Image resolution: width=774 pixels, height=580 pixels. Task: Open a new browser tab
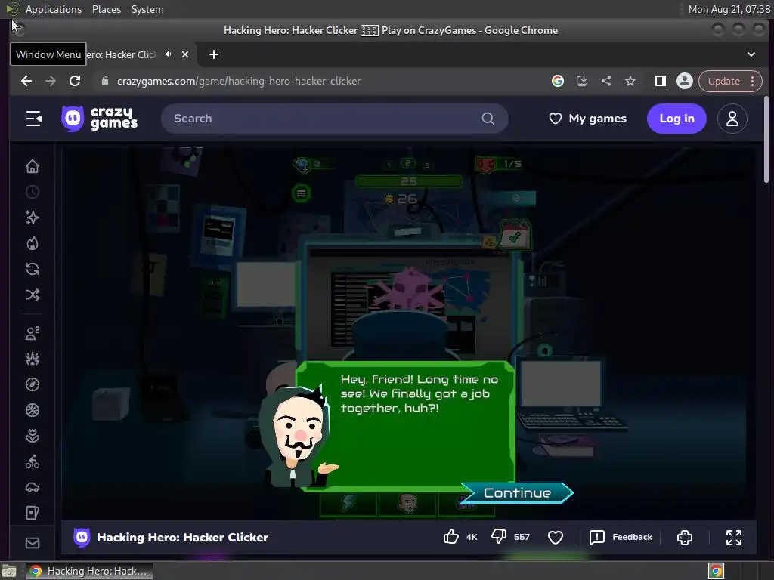coord(213,54)
